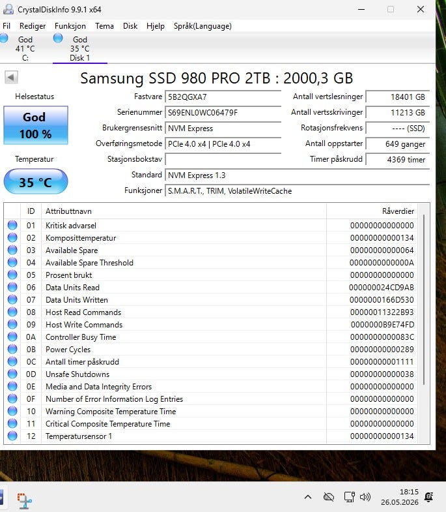Click the status icon for Antall timer påskrudd
The width and height of the screenshot is (446, 512).
12,361
